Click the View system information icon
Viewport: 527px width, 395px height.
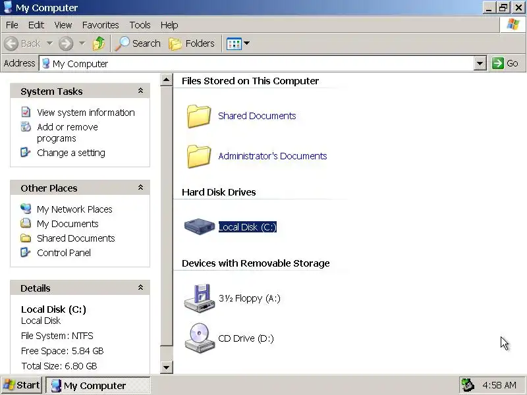[x=26, y=112]
